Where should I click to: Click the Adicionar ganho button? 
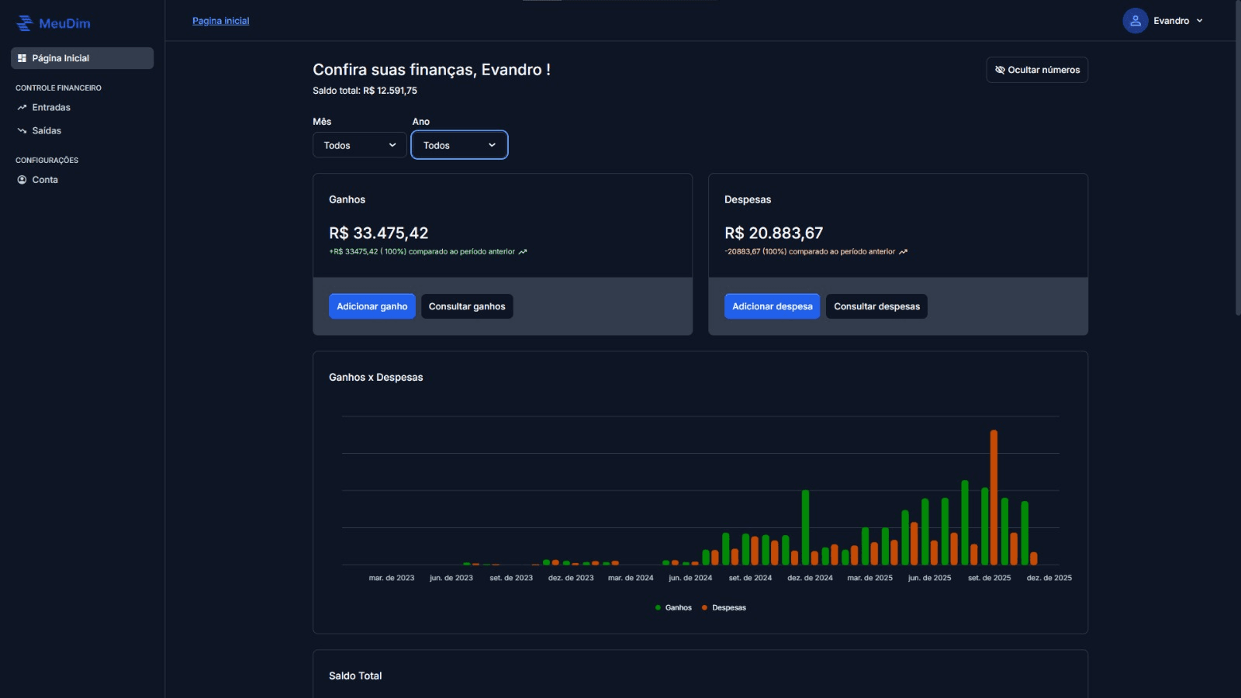point(372,306)
